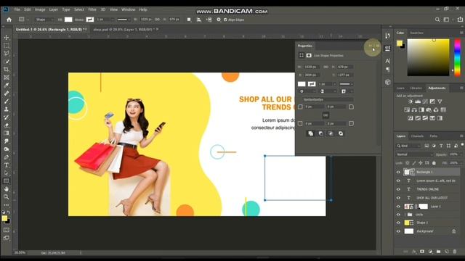The image size is (465, 261).
Task: Delete layer using trash icon
Action: 455,252
